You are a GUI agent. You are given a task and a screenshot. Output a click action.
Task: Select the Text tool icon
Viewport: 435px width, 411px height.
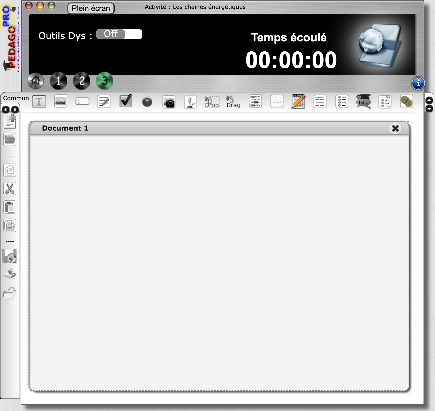coord(39,102)
